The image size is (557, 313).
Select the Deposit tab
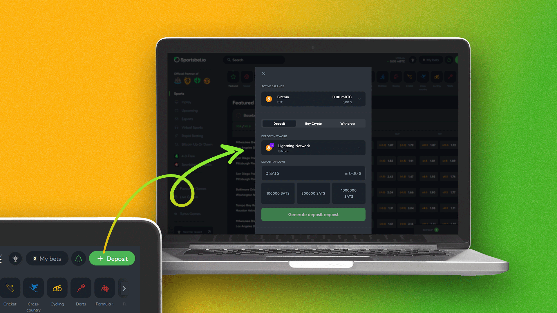tap(279, 123)
